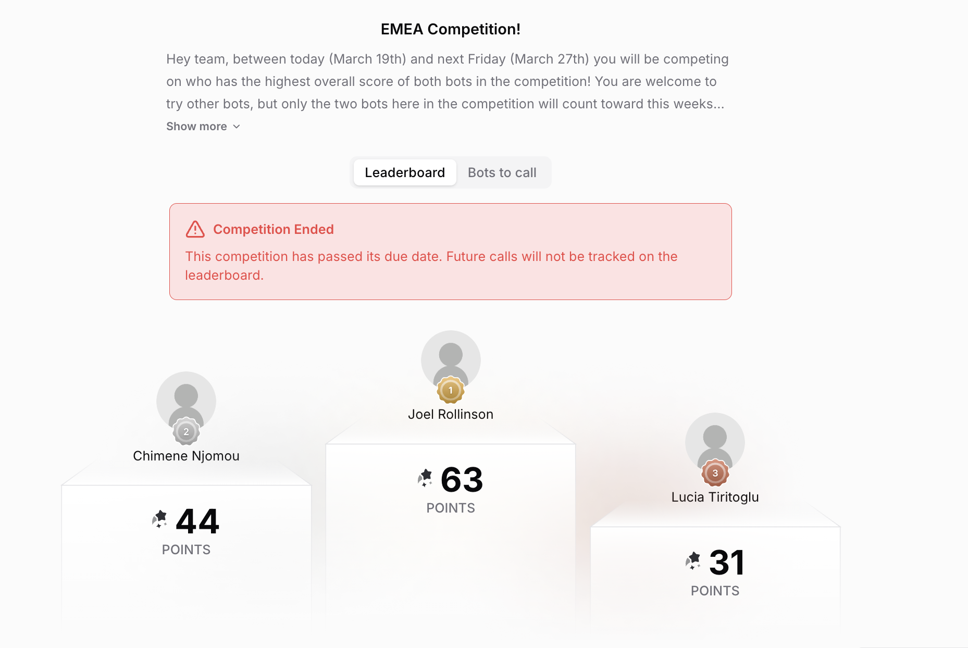The width and height of the screenshot is (968, 648).
Task: Expand description with Show more
Action: point(203,127)
